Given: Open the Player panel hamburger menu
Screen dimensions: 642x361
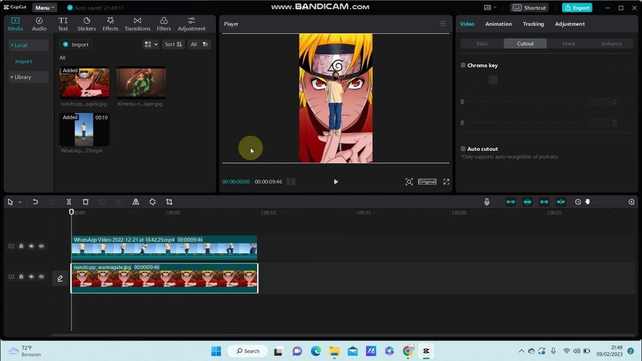Looking at the screenshot, I should coord(443,24).
